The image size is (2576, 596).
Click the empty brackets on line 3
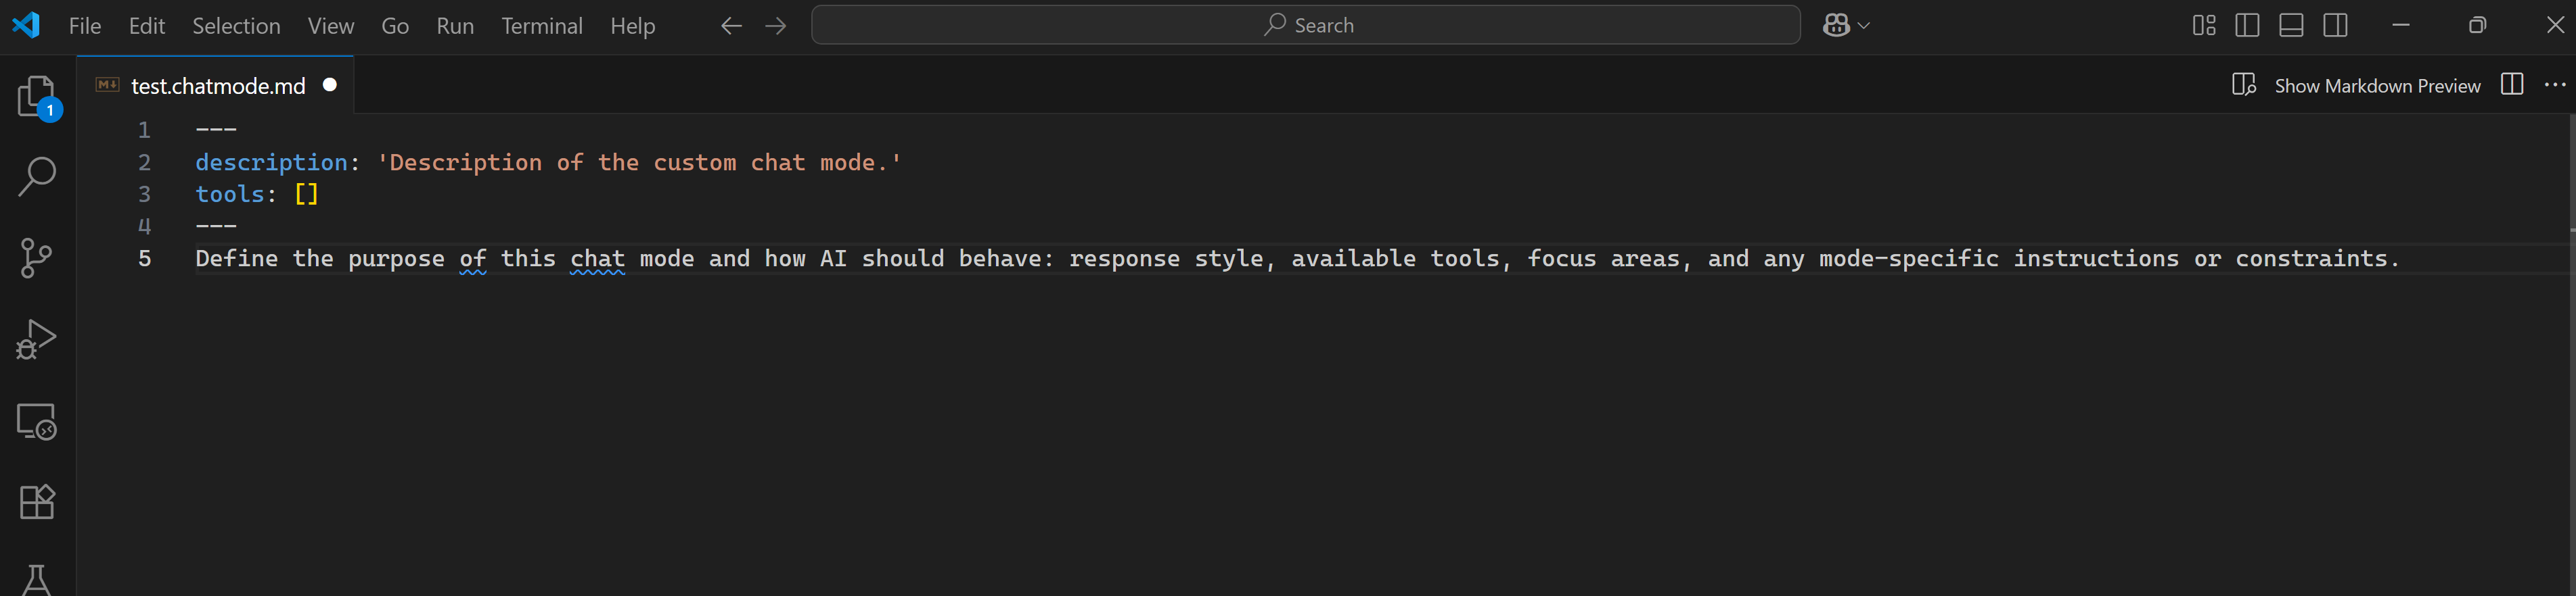click(307, 195)
